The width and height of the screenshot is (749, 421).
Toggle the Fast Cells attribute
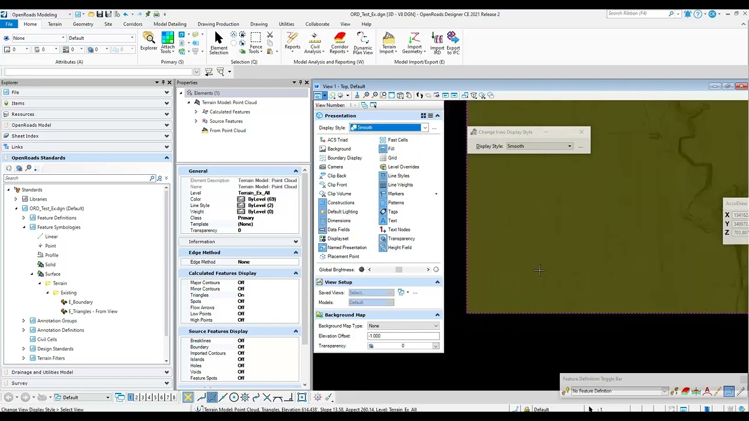(x=394, y=140)
